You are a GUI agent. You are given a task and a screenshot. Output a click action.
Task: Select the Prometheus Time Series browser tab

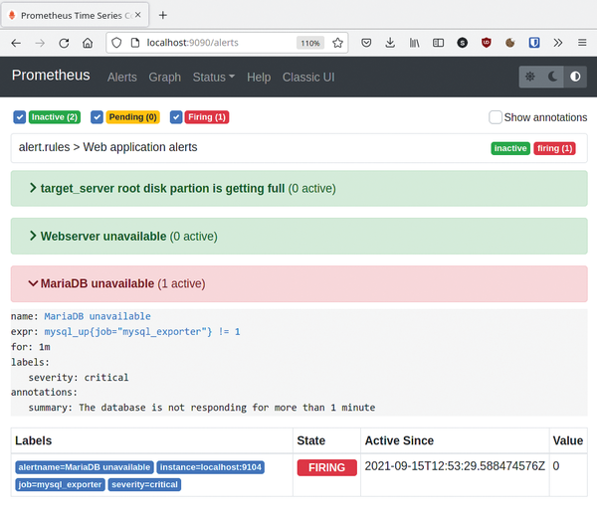(x=75, y=15)
